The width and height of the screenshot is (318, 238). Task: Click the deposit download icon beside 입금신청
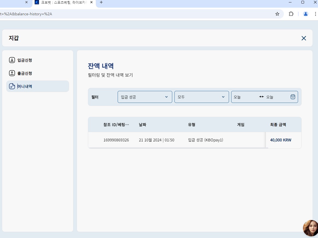[x=12, y=60]
